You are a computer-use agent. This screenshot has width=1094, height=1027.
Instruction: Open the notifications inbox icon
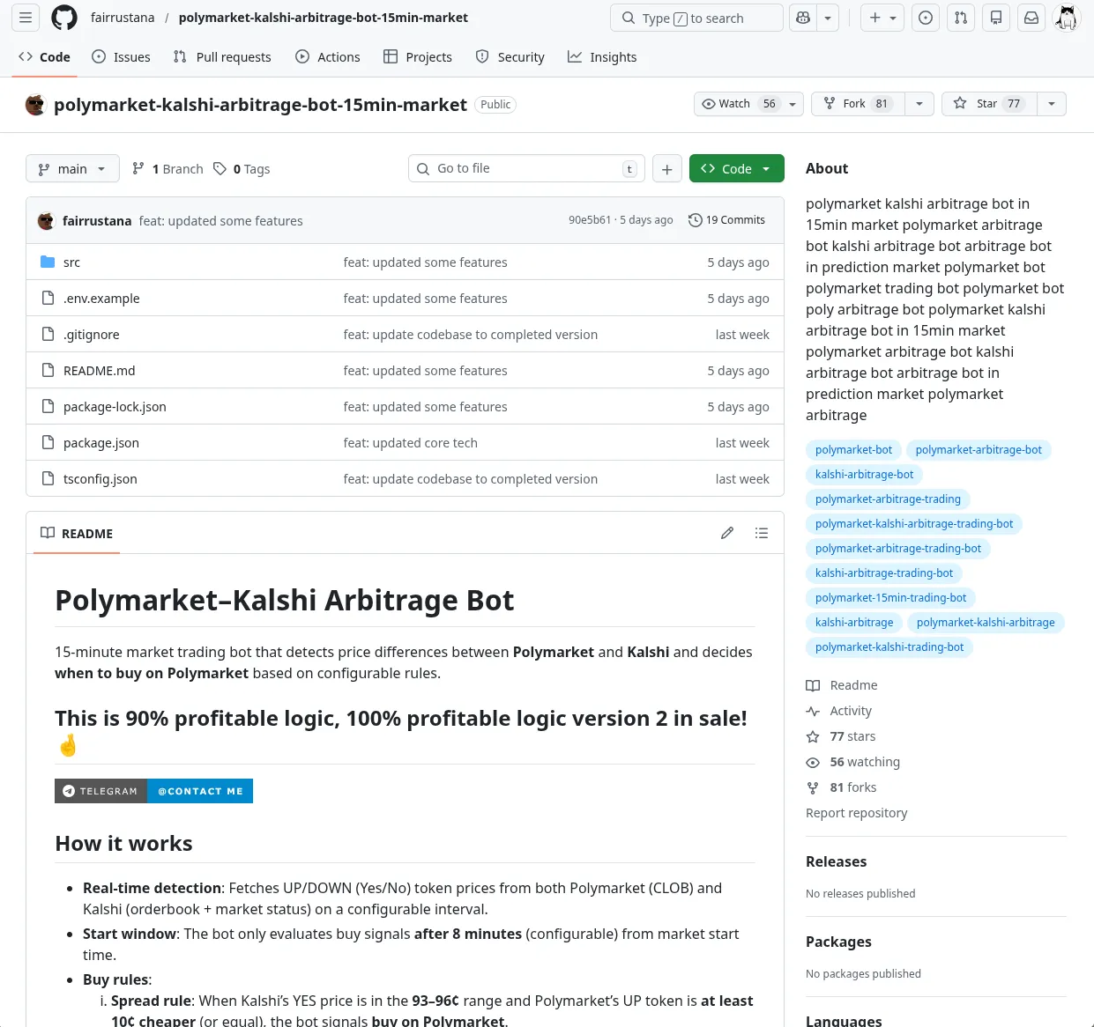1031,18
